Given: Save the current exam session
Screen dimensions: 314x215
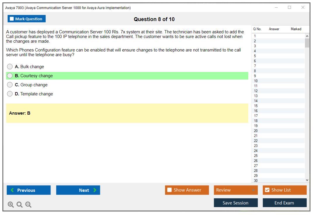Looking at the screenshot, I should click(x=235, y=203).
